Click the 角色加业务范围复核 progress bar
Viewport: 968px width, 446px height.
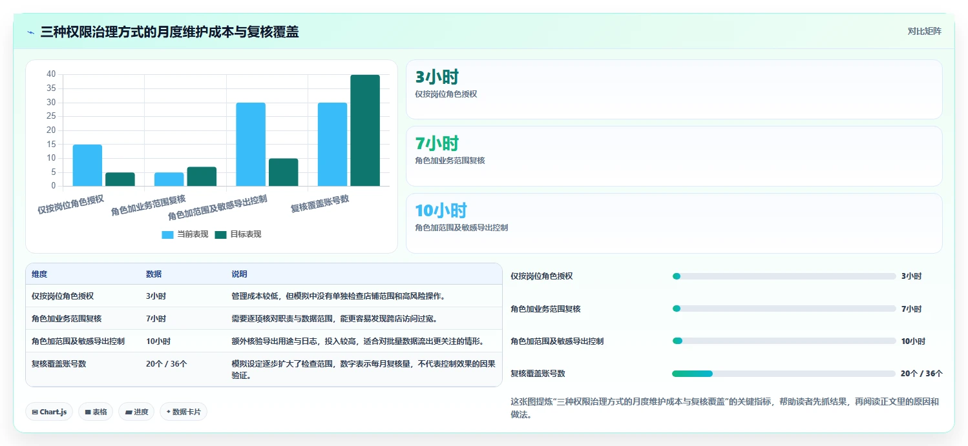(x=784, y=309)
